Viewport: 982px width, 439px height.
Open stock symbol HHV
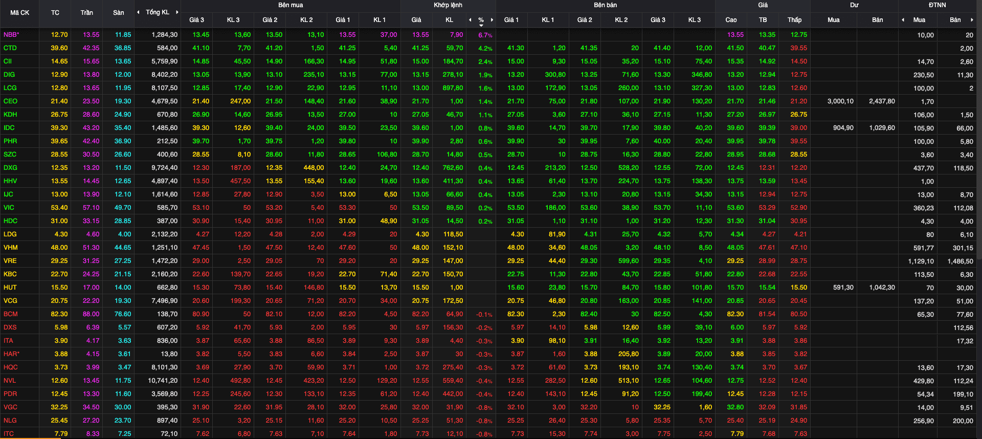coord(10,181)
